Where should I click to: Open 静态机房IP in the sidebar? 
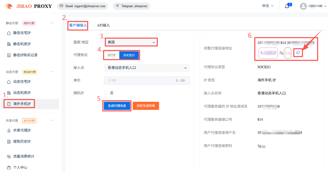(x=21, y=44)
